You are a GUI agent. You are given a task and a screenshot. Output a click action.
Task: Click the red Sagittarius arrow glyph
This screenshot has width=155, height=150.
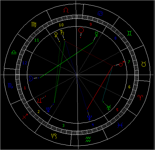[x=25, y=116]
